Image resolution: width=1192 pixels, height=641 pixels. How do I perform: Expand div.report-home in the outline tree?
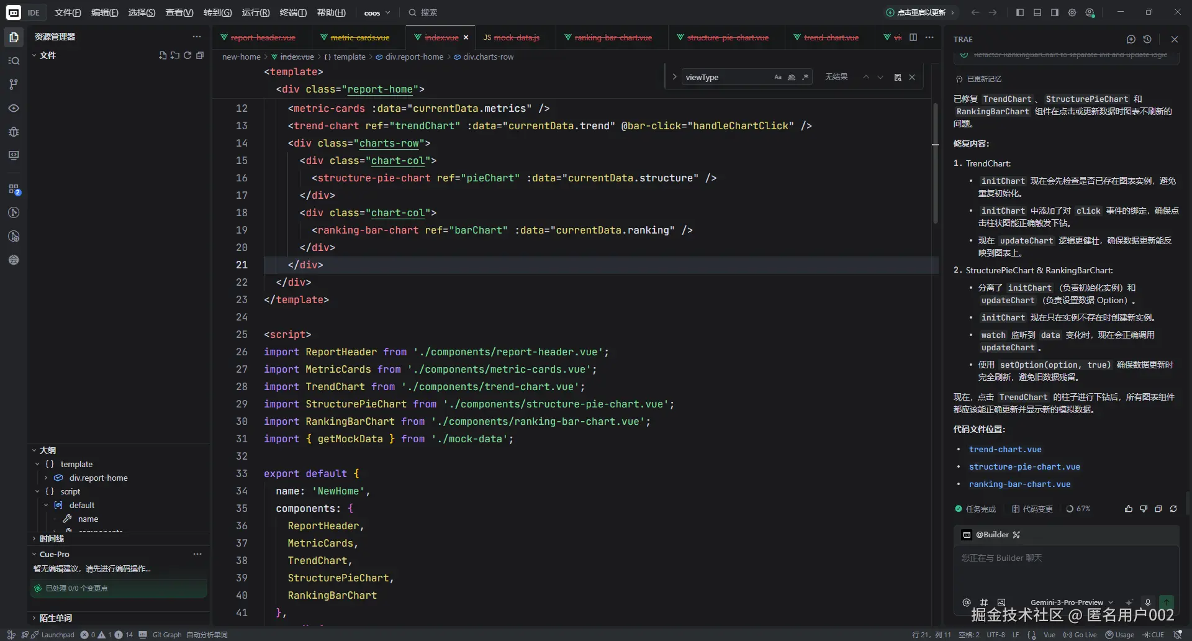(x=46, y=478)
